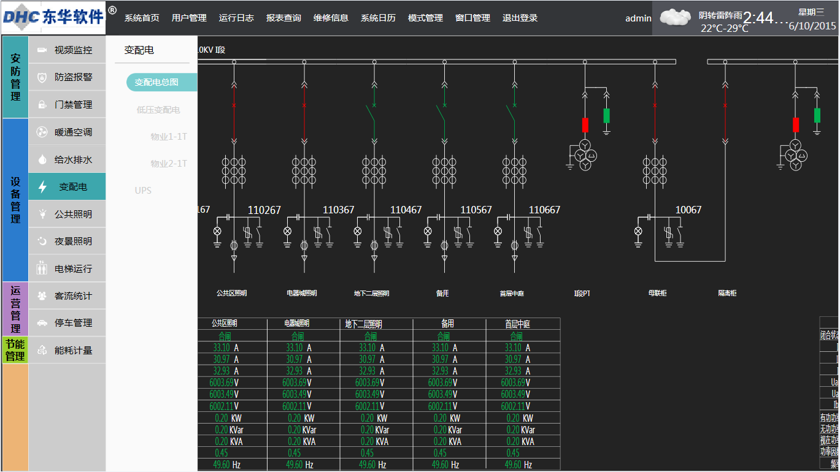840x472 pixels.
Task: Select the 防盗报警 shield icon
Action: pos(42,77)
